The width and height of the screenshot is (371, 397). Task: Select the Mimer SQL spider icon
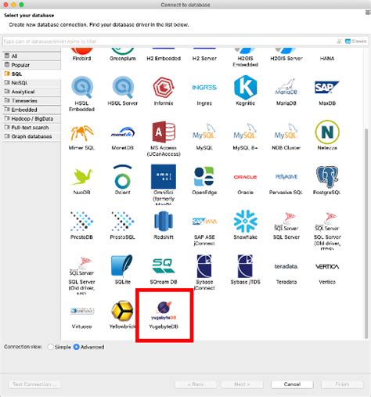[x=81, y=132]
